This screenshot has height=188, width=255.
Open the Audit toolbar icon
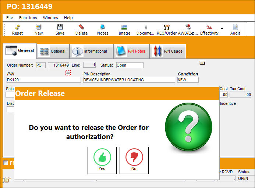point(235,29)
